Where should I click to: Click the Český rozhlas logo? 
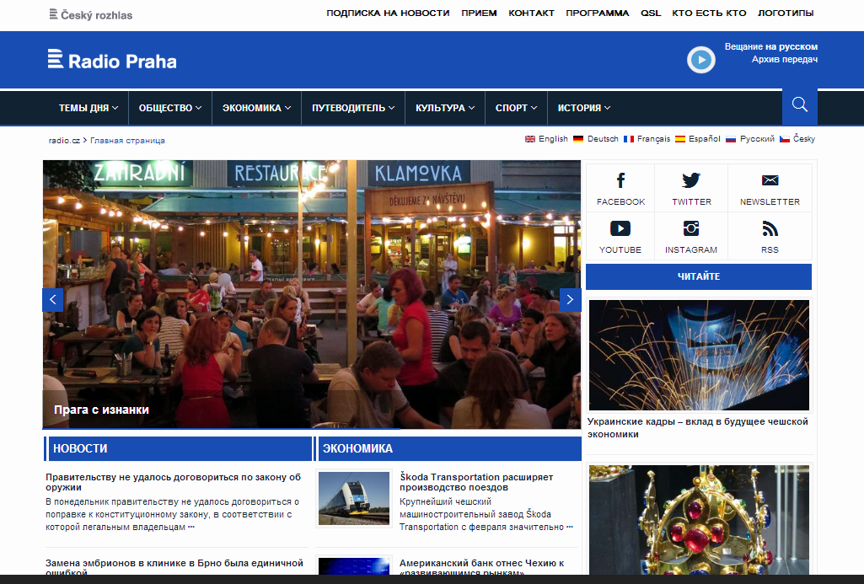pyautogui.click(x=91, y=15)
